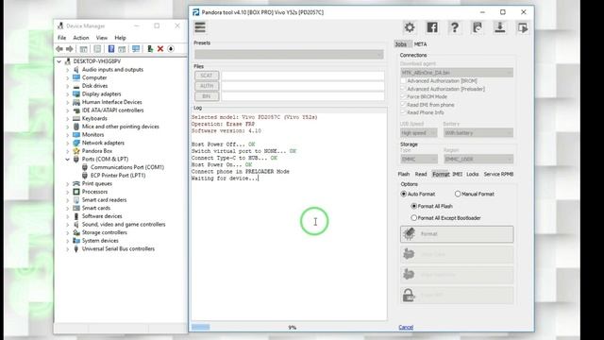Click the Format action button
This screenshot has height=340, width=604.
coord(457,234)
